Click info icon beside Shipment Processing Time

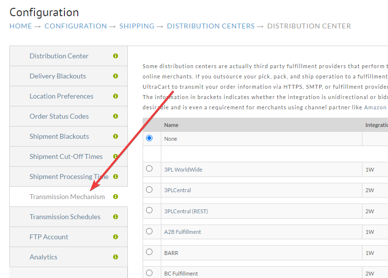[116, 177]
